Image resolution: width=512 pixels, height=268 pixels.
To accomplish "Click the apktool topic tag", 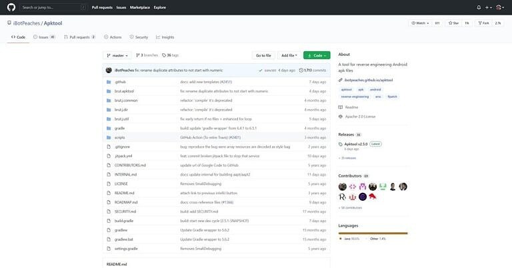I will (347, 89).
